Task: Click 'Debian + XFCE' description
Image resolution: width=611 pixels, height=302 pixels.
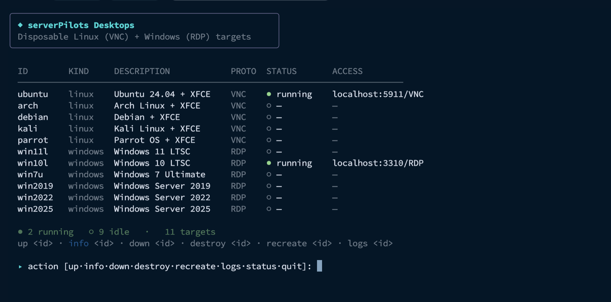Action: point(147,117)
